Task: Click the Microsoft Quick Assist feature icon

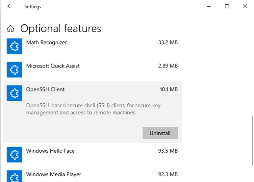Action: click(x=14, y=70)
